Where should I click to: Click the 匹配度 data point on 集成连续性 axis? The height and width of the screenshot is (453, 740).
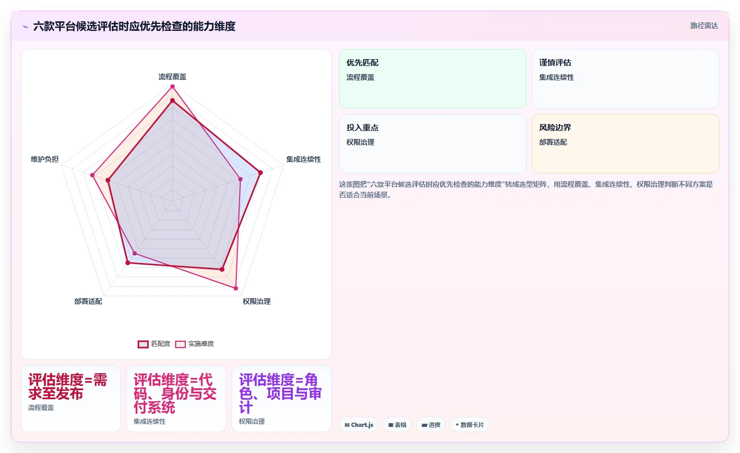coord(260,172)
